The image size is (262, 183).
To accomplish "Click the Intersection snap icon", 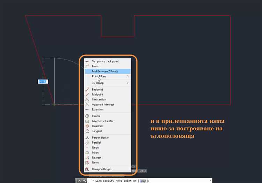I will (x=87, y=99).
